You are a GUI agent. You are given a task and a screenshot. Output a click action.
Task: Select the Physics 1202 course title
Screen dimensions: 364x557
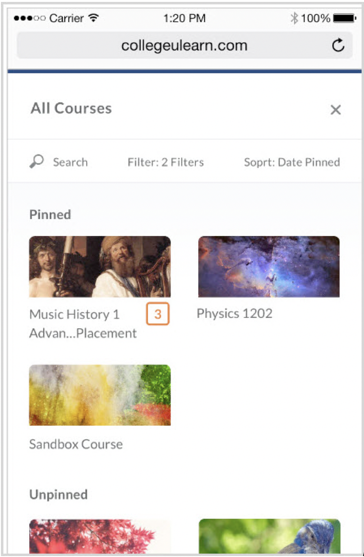tap(234, 313)
